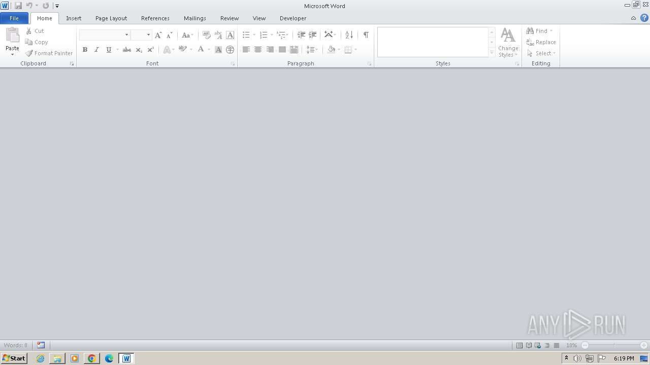Click the Find button

540,31
